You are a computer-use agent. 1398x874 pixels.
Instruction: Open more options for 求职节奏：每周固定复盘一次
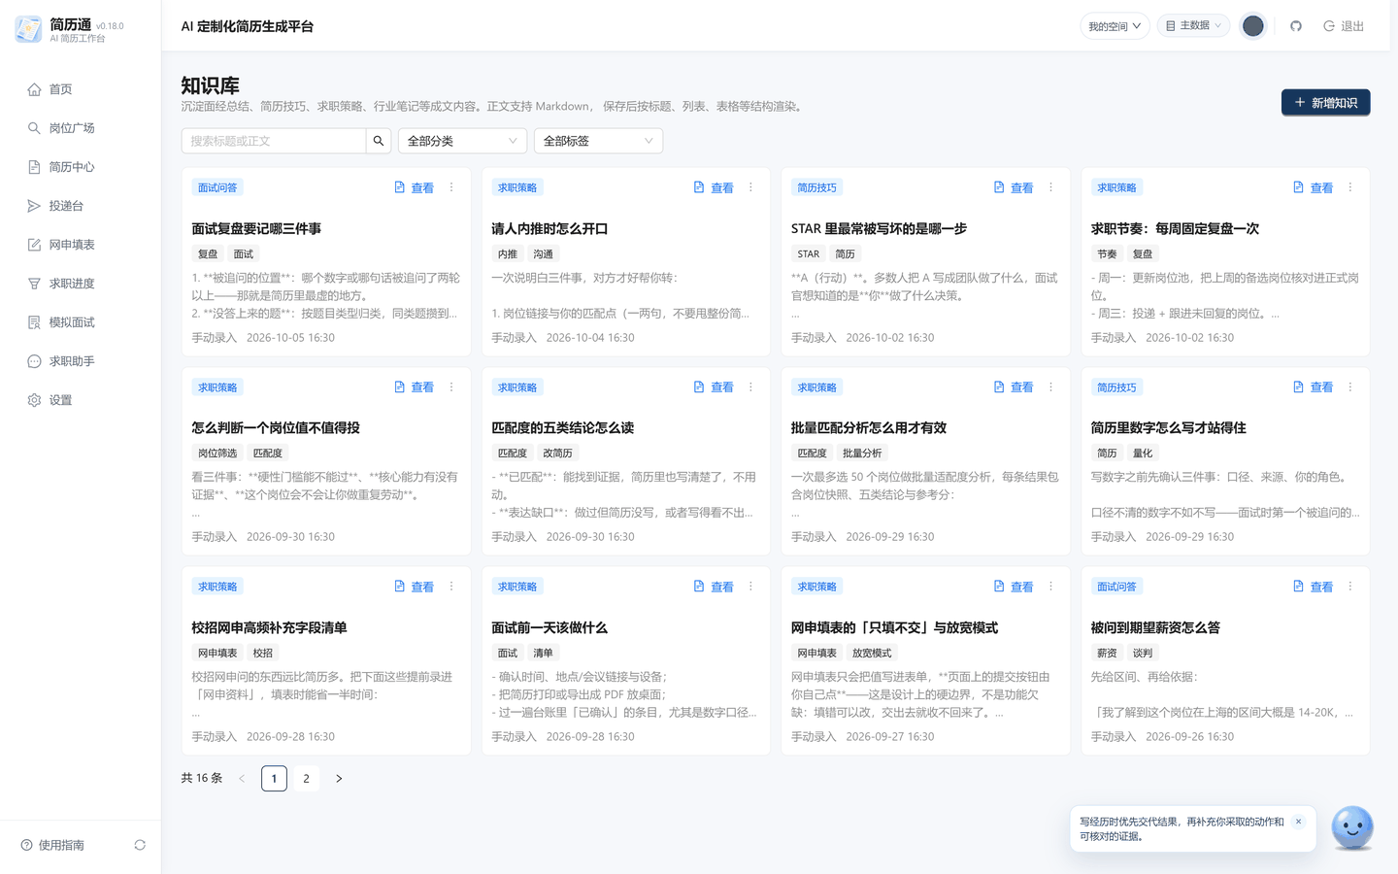[x=1349, y=187]
